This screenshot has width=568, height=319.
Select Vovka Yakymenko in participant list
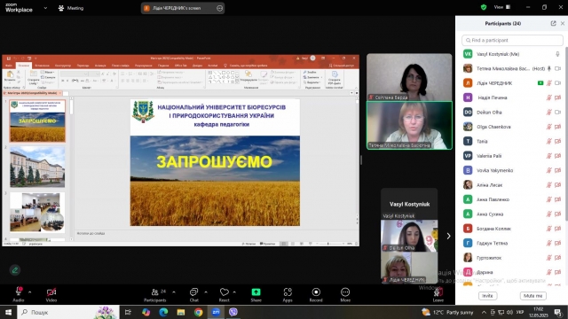(x=512, y=170)
